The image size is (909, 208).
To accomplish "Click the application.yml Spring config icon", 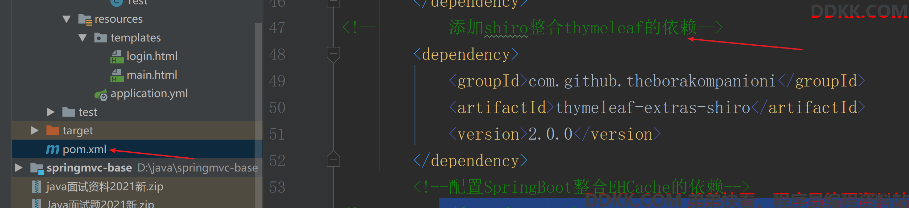I will click(x=101, y=95).
